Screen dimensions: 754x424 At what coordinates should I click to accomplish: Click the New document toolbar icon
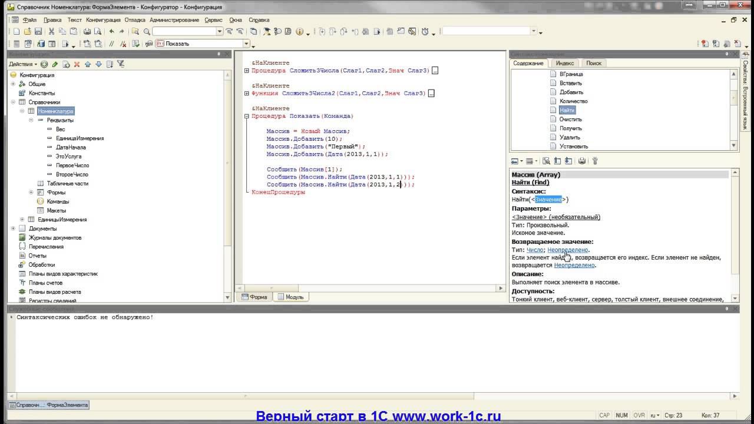tap(16, 32)
